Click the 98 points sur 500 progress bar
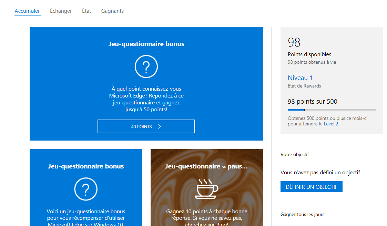The height and width of the screenshot is (226, 387). (x=332, y=110)
